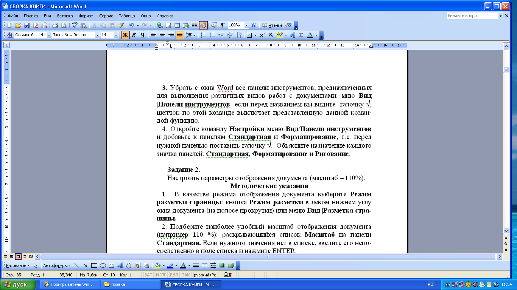Click the Superscript x² icon
This screenshot has height=290, width=517.
262,35
